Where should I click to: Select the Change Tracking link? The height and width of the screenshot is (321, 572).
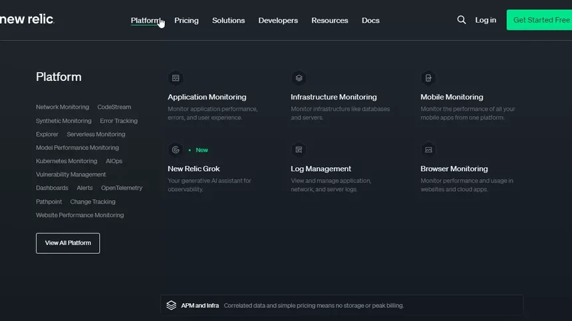pyautogui.click(x=92, y=202)
